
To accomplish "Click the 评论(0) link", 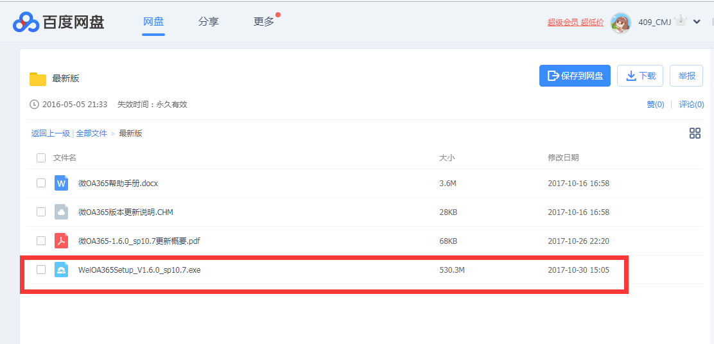I will point(692,104).
